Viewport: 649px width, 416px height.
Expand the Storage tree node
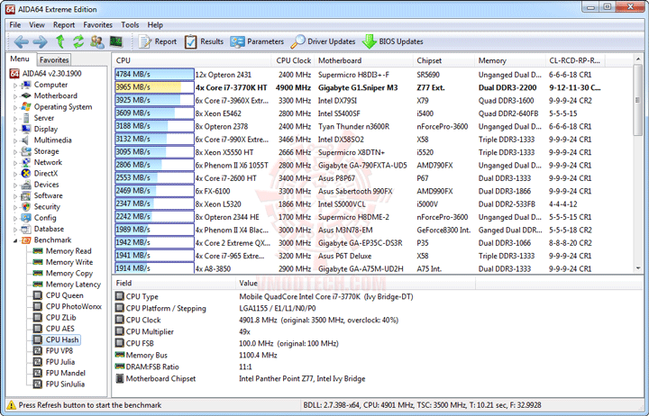point(15,152)
